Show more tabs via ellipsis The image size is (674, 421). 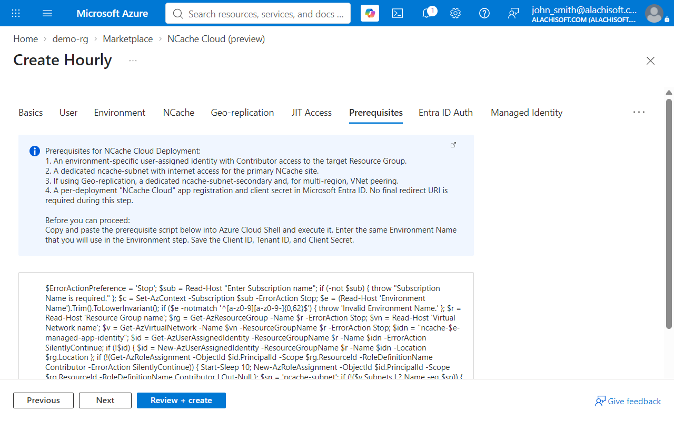[639, 112]
